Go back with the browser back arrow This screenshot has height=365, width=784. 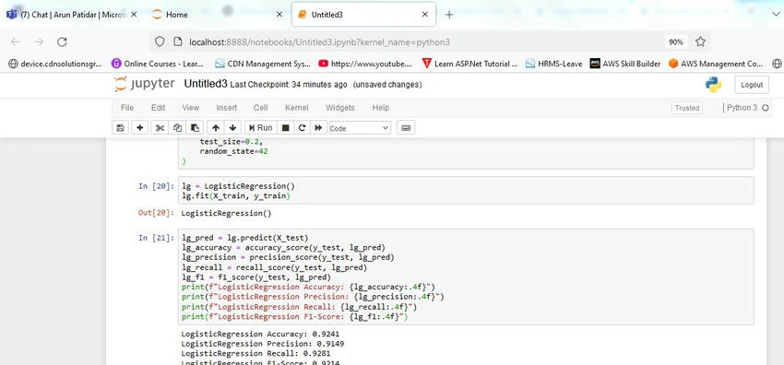coord(16,42)
